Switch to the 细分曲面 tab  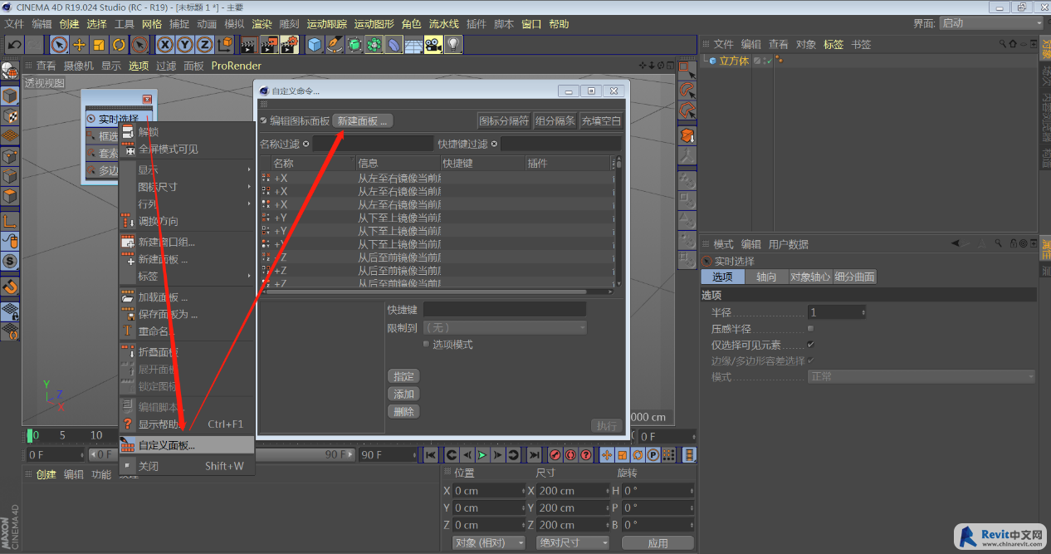855,277
